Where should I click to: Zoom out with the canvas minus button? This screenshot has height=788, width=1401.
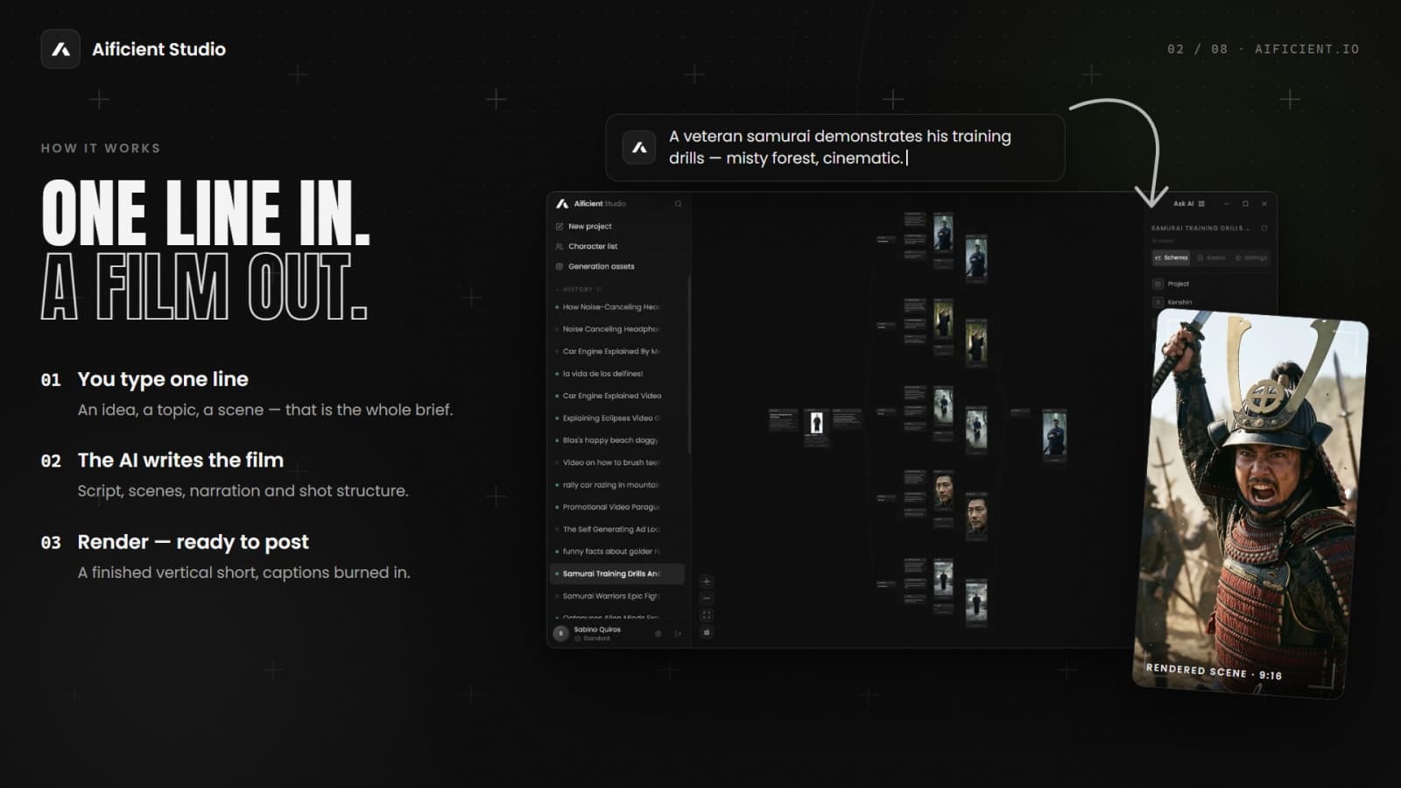click(x=707, y=598)
